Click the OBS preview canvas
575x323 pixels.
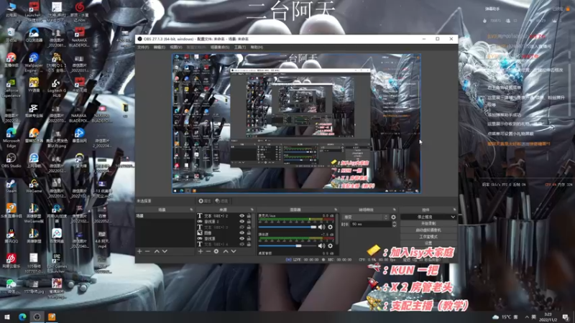click(296, 123)
